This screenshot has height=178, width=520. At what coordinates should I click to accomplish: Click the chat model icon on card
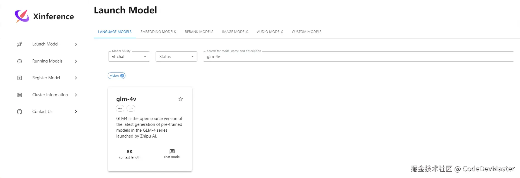click(172, 151)
